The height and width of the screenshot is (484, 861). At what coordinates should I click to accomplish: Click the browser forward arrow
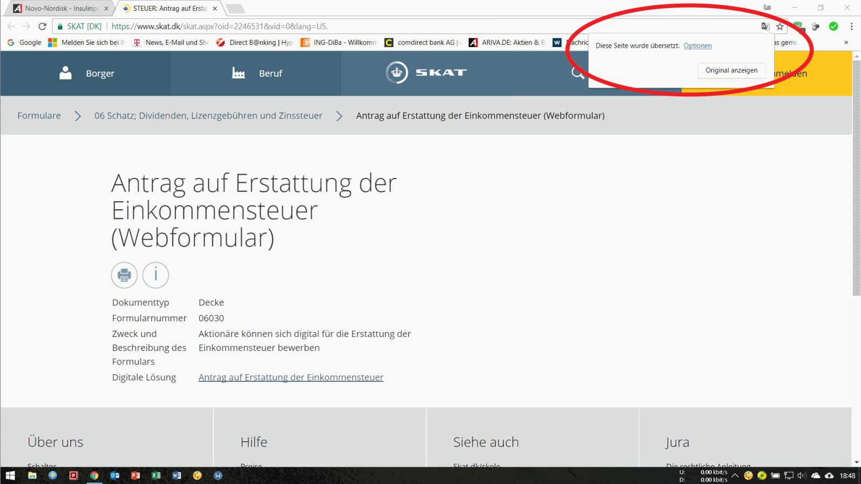[26, 26]
